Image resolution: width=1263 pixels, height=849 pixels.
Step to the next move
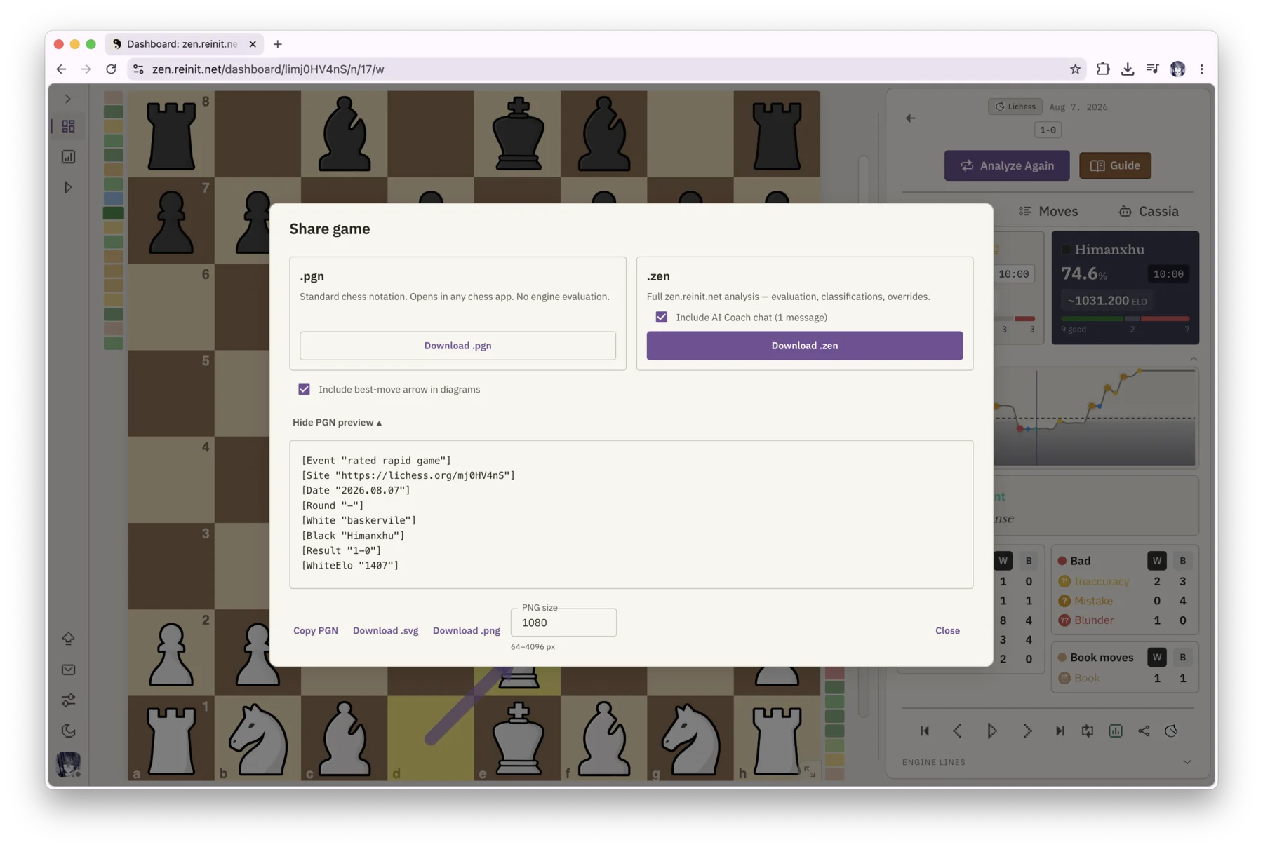click(1027, 731)
